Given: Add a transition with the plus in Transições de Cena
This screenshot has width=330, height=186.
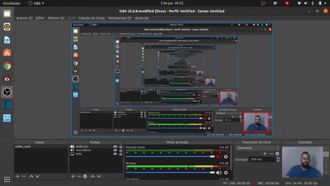Looking at the screenshot, I should (265, 153).
